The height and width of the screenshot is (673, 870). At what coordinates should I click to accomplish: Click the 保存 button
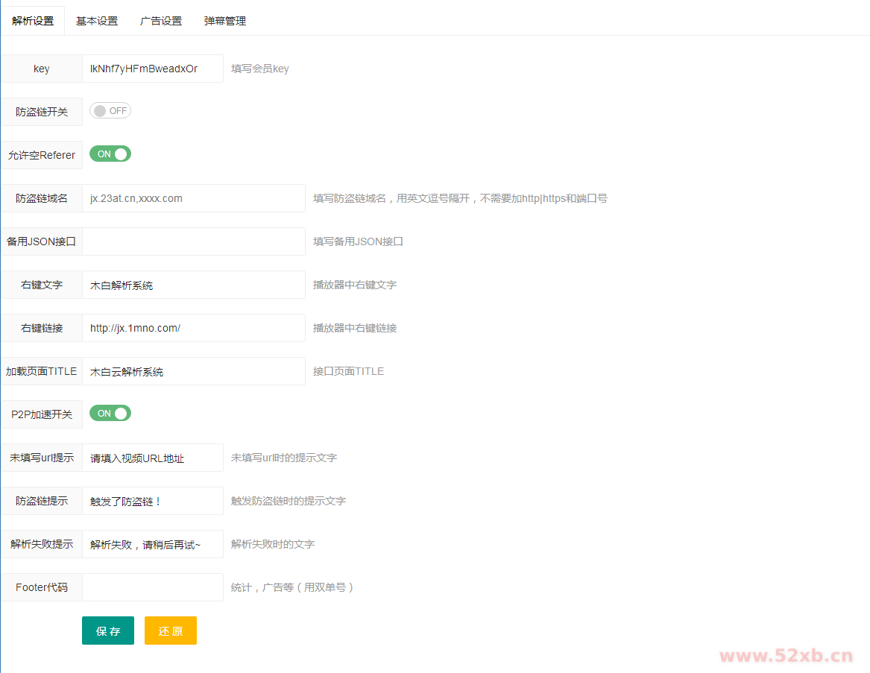tap(108, 631)
